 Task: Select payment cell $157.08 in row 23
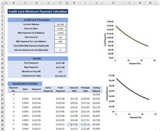click(x=36, y=99)
